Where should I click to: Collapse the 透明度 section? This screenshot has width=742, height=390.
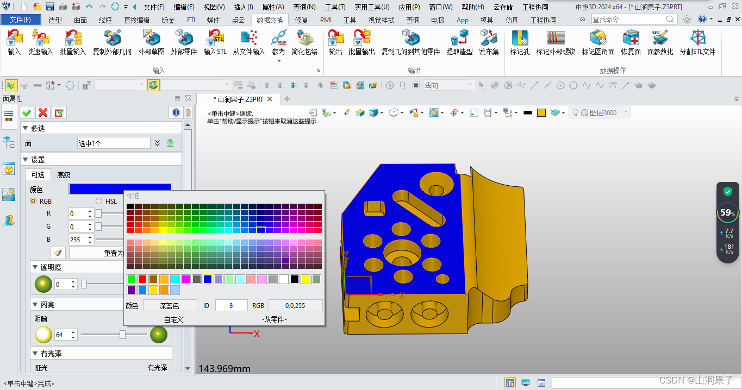(x=36, y=267)
